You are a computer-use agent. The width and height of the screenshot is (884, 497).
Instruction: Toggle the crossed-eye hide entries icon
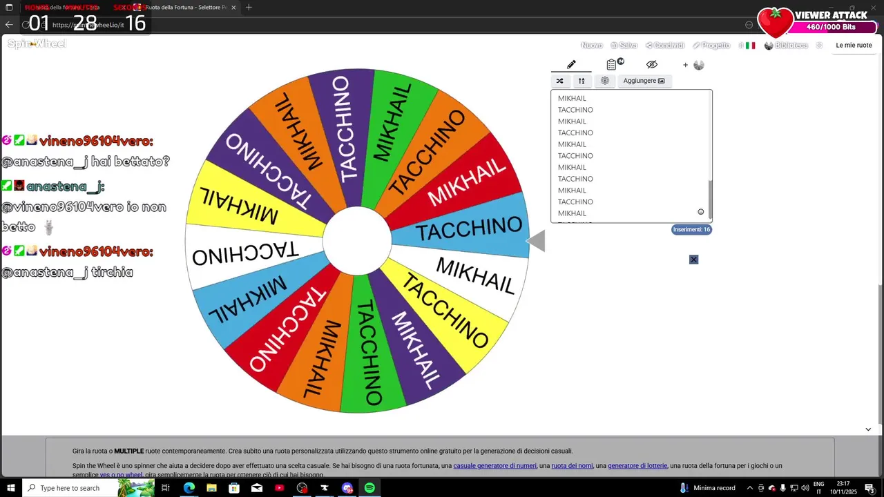pos(652,64)
